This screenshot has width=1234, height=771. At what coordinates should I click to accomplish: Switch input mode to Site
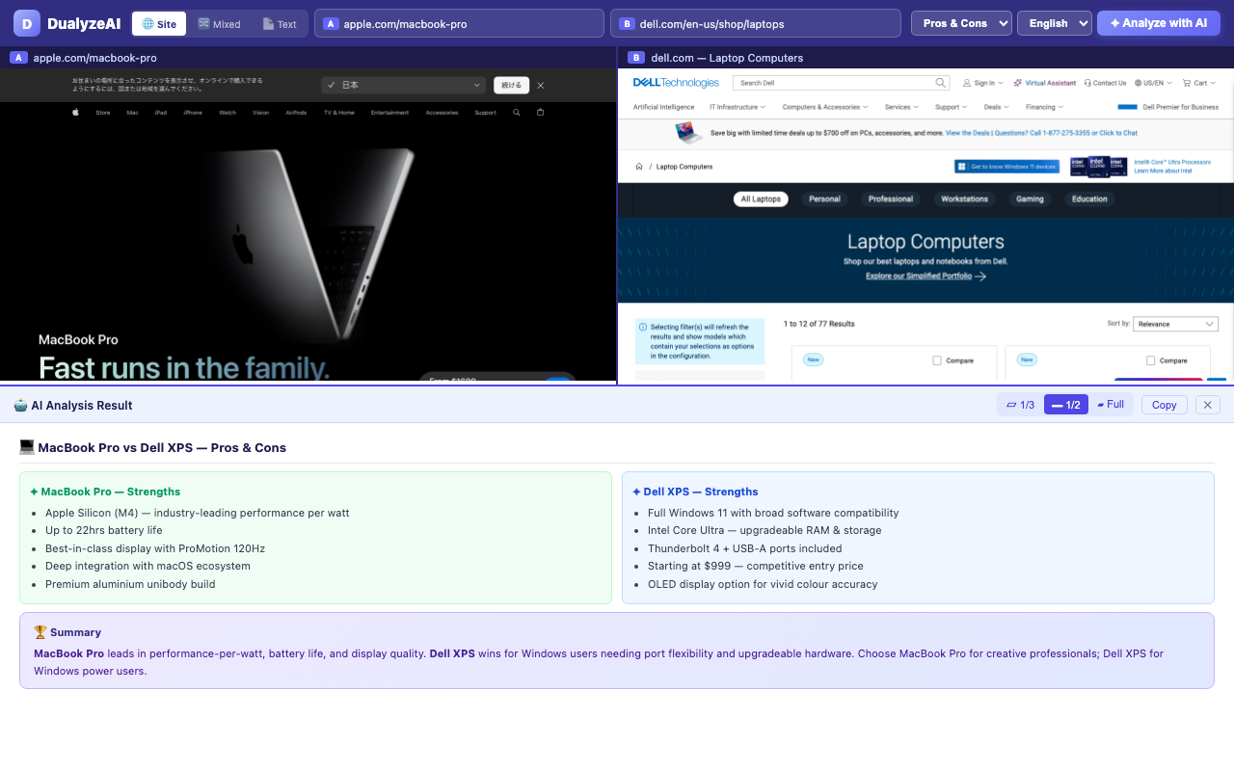[x=159, y=24]
